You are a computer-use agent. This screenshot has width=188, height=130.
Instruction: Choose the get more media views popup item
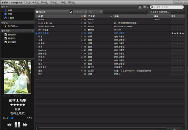point(159,12)
